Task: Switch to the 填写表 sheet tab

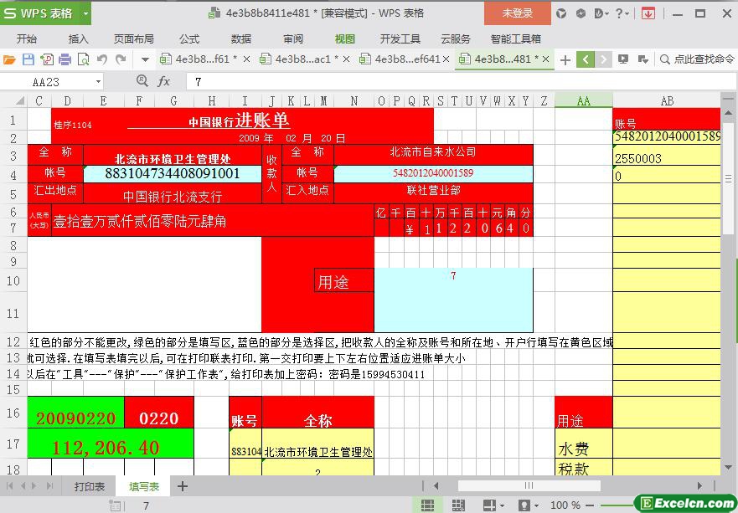Action: (x=144, y=486)
